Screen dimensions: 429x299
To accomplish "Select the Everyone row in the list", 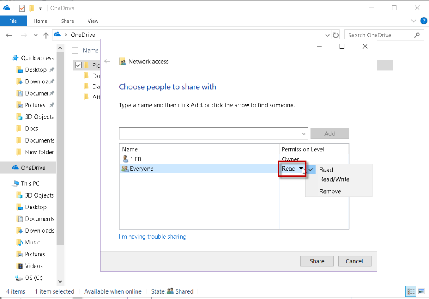I will click(x=199, y=169).
